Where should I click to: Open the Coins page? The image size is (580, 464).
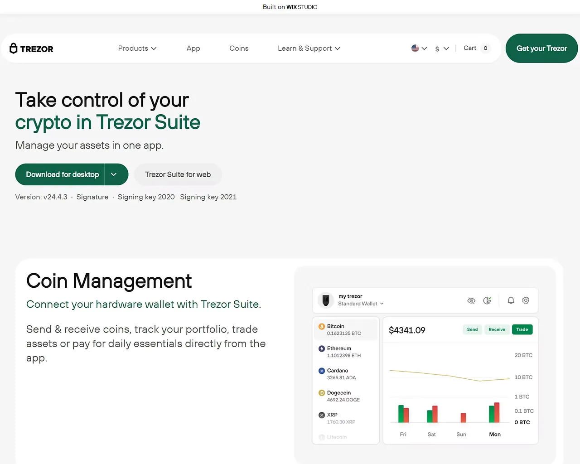(239, 48)
